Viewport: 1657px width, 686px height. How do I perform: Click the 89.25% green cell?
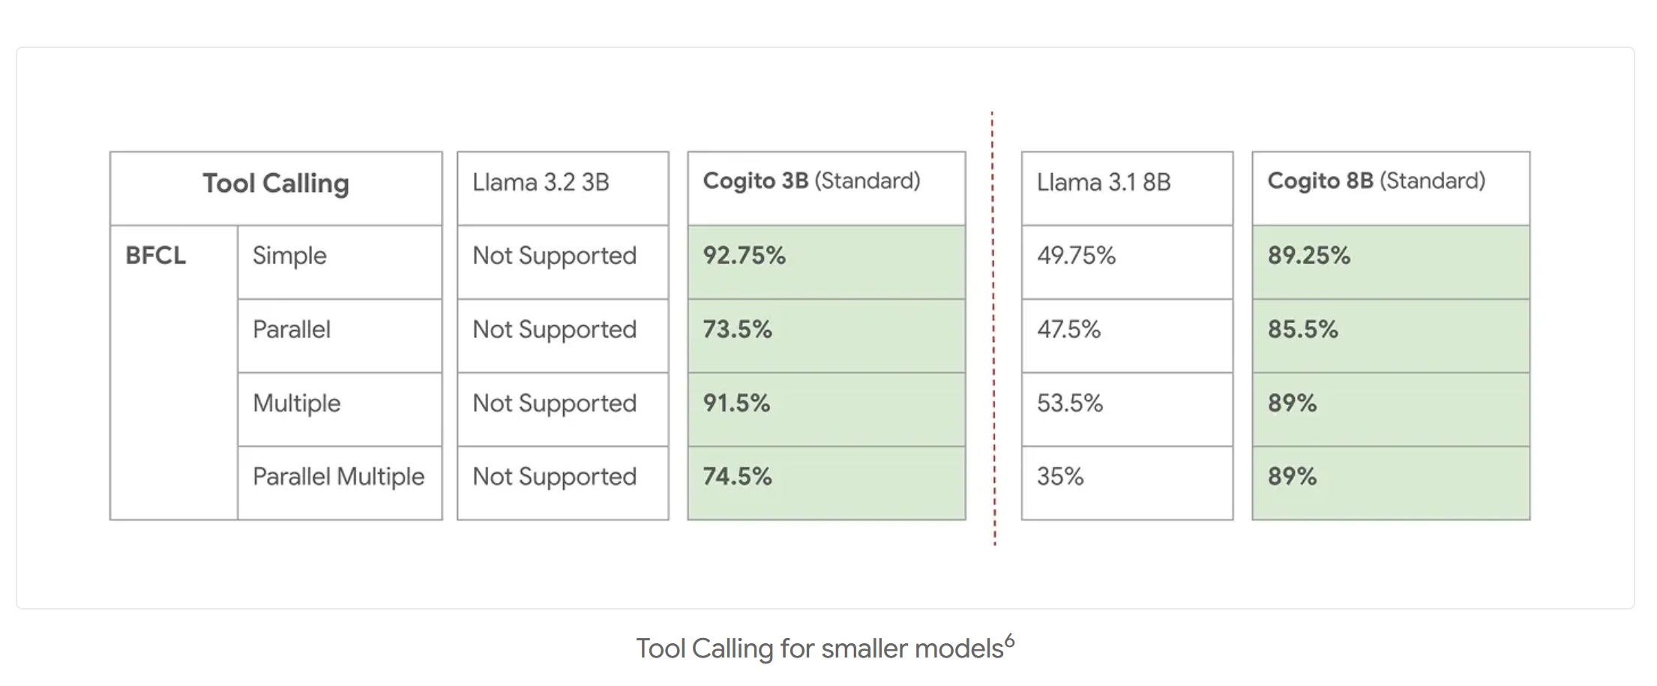click(1391, 262)
